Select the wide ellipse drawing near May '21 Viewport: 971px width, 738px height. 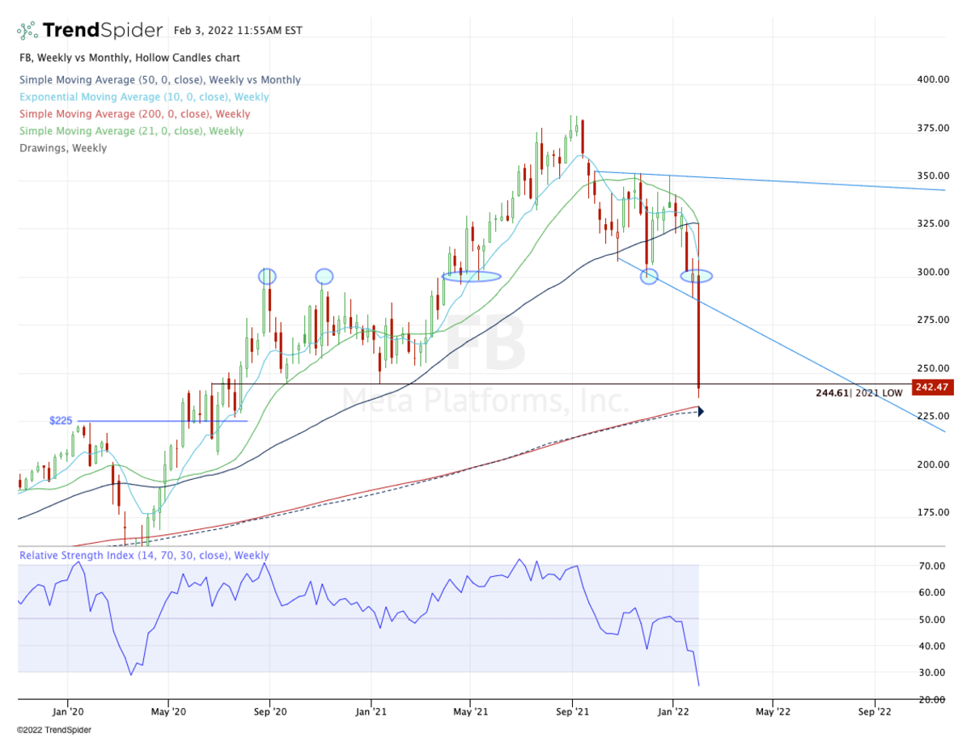pos(472,276)
